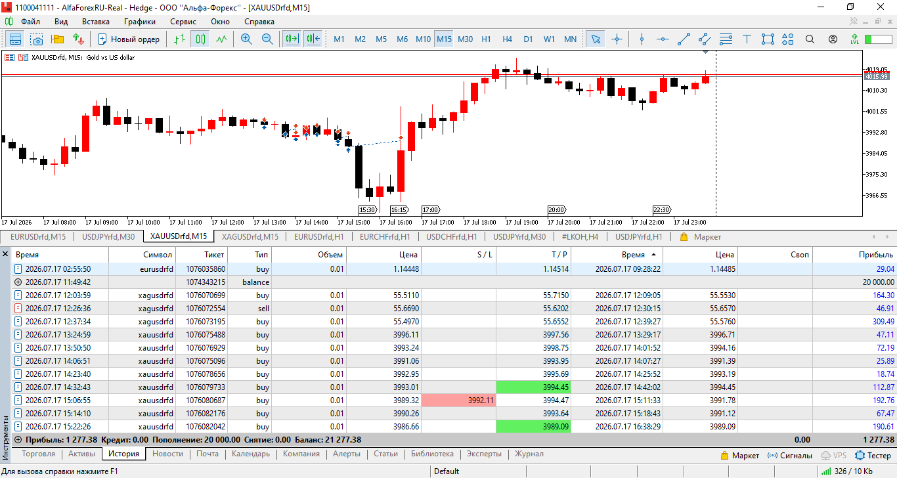The image size is (897, 478).
Task: Open the shapes drawing tool
Action: click(x=768, y=39)
